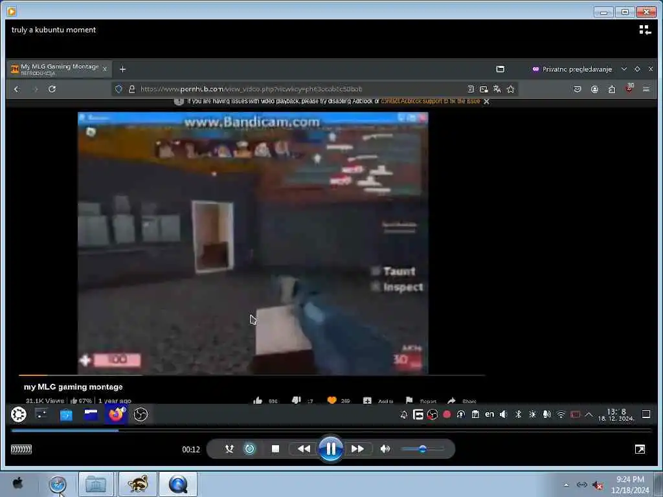Reload the page in Firefox
The width and height of the screenshot is (663, 497).
[52, 89]
